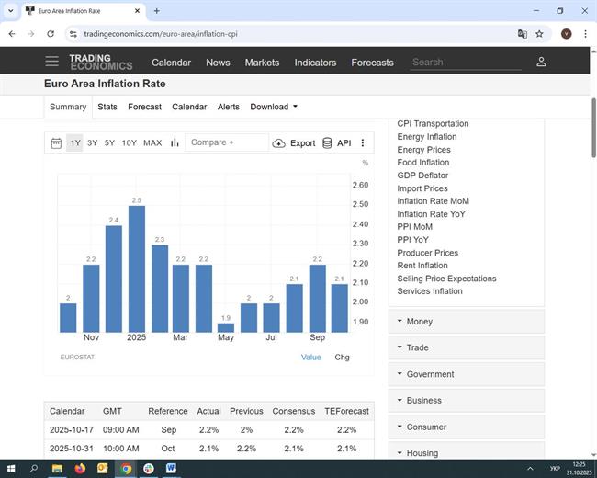Select the 5Y time range
Image resolution: width=597 pixels, height=478 pixels.
[109, 143]
